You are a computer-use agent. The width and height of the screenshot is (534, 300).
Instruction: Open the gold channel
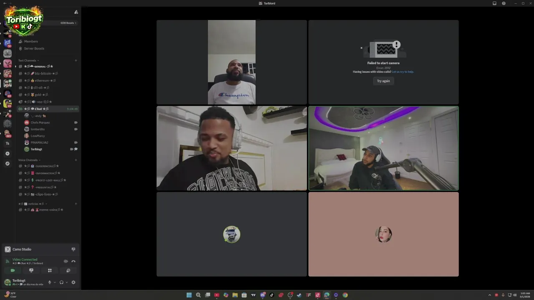point(48,95)
